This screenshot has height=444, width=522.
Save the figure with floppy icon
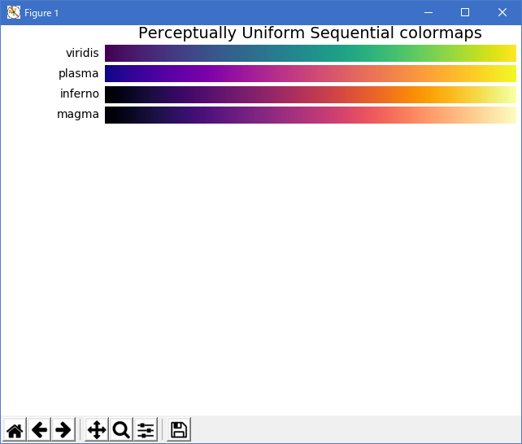coord(179,429)
